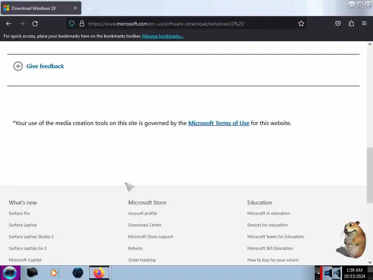Select the Education footer heading
The image size is (373, 280).
[x=259, y=203]
